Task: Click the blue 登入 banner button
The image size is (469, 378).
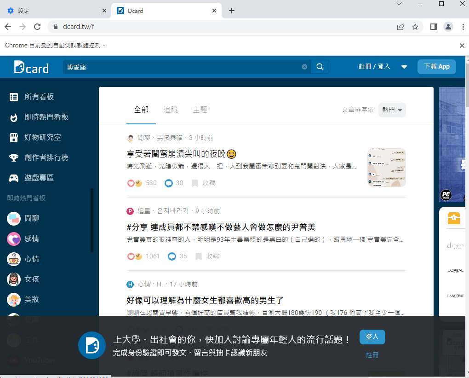Action: point(372,337)
